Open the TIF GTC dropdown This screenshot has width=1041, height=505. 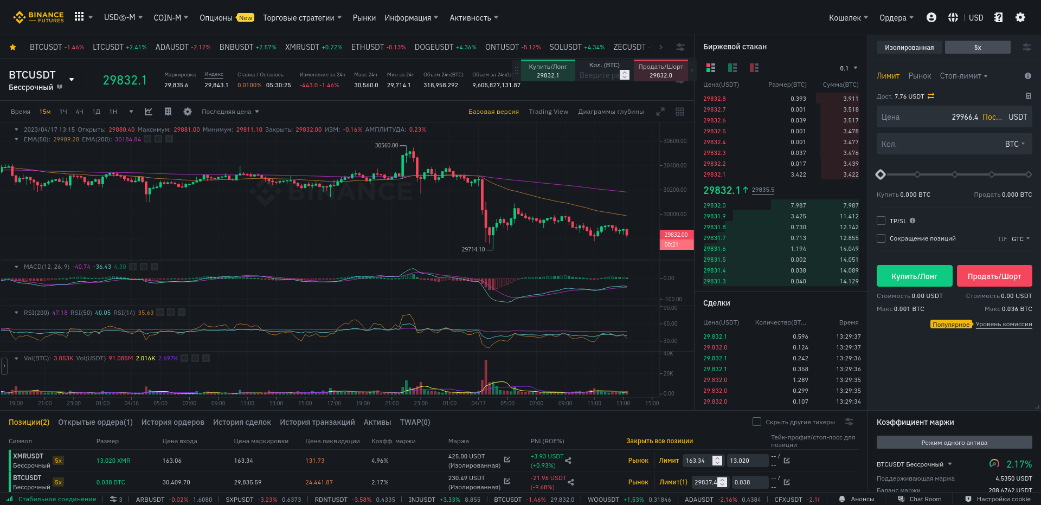(1021, 239)
